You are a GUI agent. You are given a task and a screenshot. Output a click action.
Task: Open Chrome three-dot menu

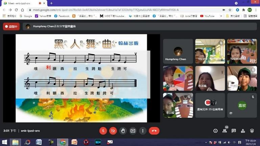(256, 10)
